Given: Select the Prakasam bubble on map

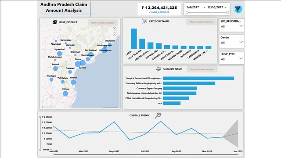Looking at the screenshot, I should coord(70,72).
